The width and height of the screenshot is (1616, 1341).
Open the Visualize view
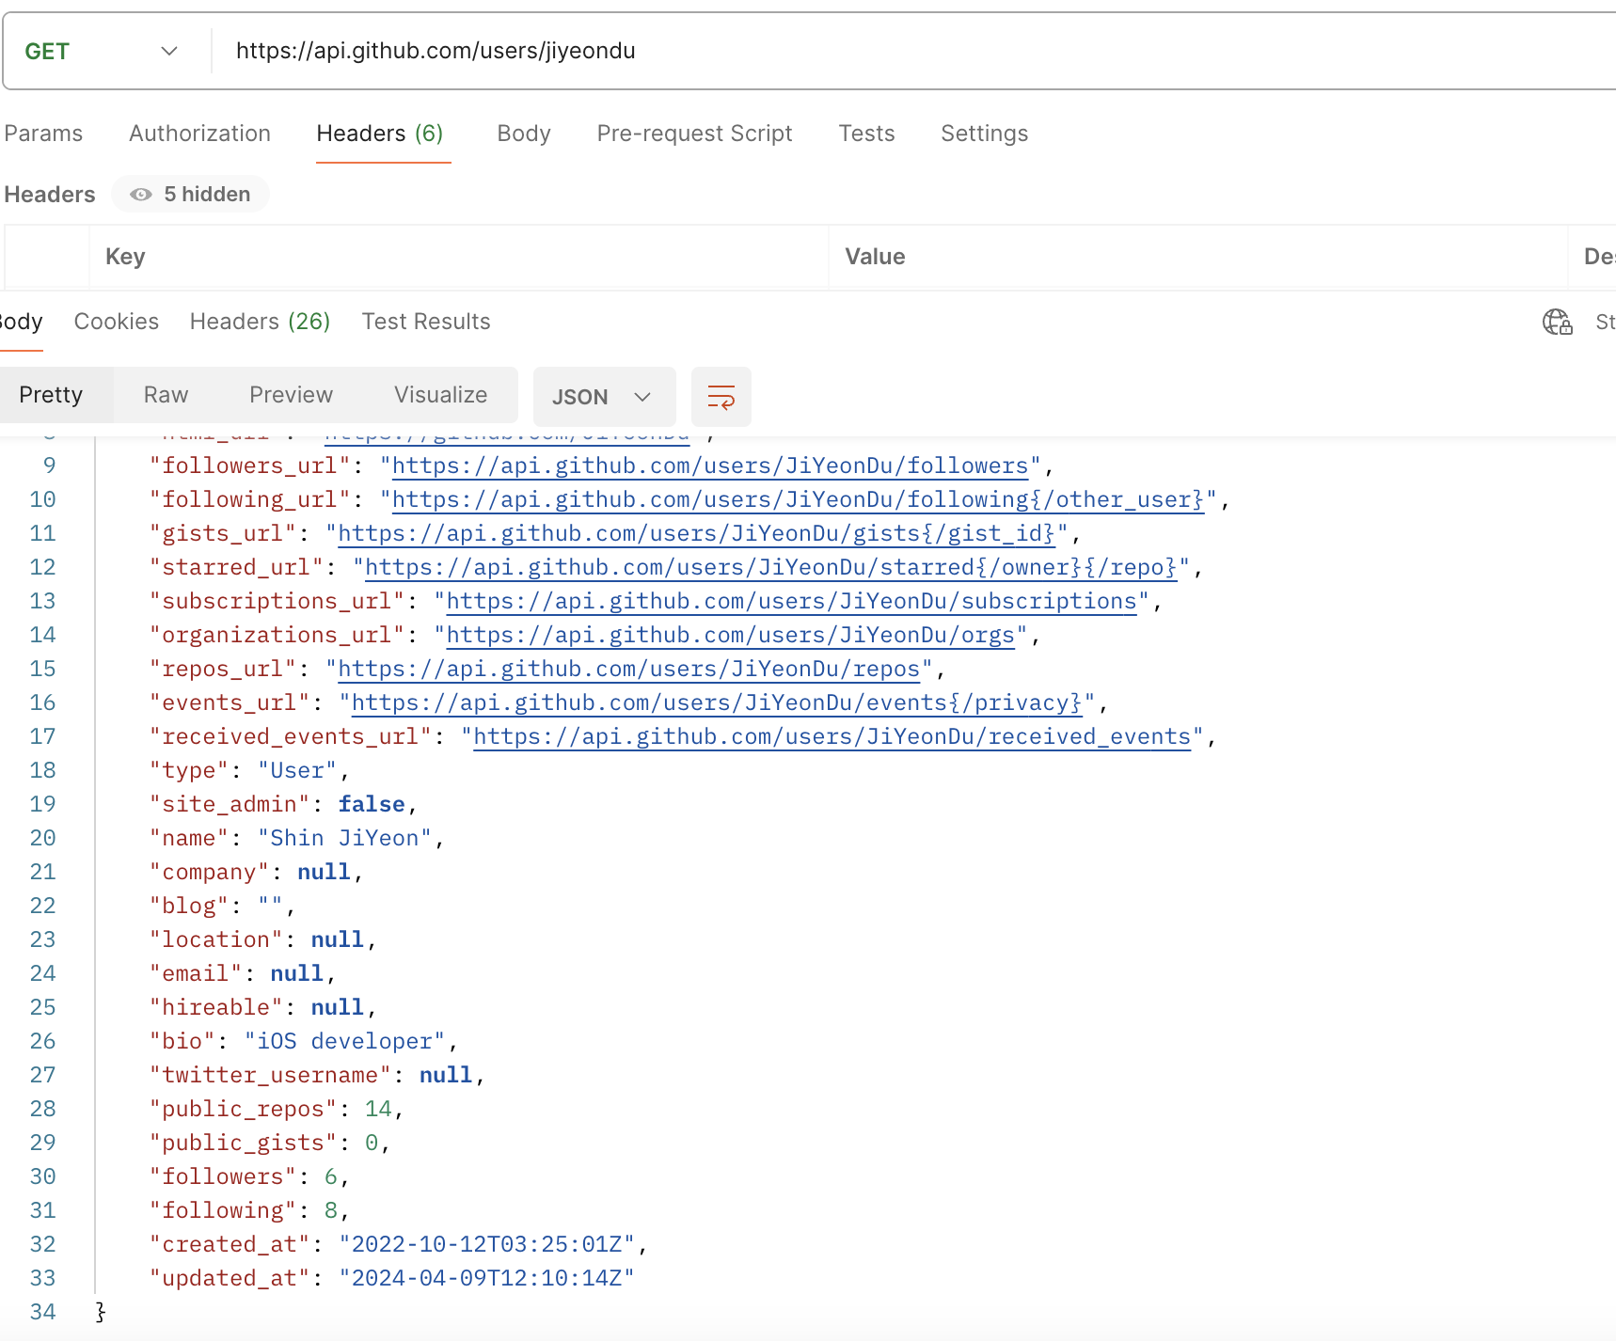pos(440,395)
